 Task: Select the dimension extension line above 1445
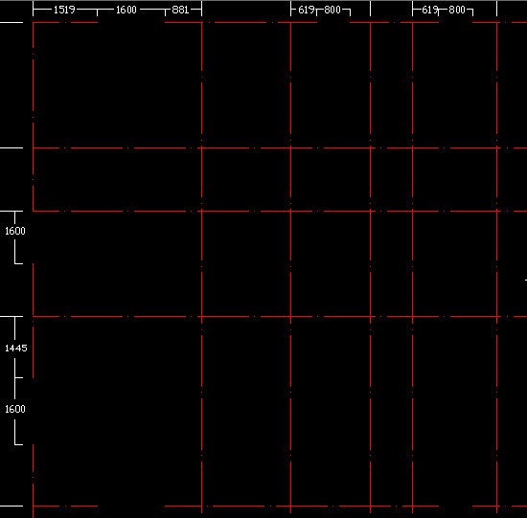click(x=11, y=316)
